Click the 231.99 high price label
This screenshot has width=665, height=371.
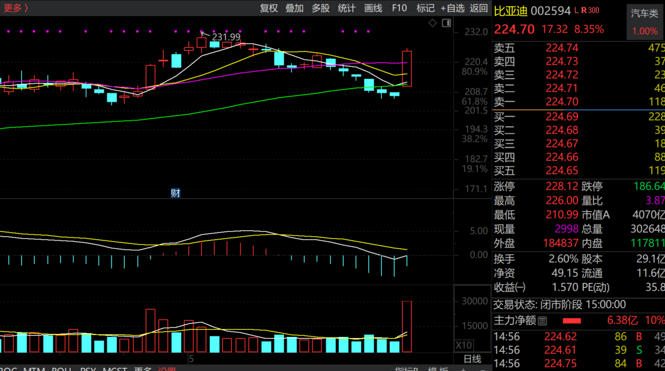pyautogui.click(x=226, y=37)
